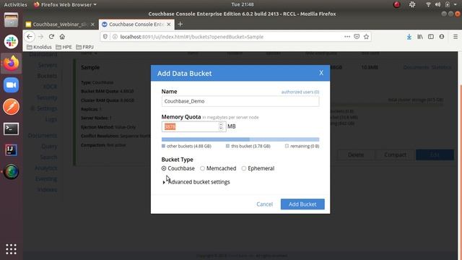Open the Firefox library icon

click(420, 37)
